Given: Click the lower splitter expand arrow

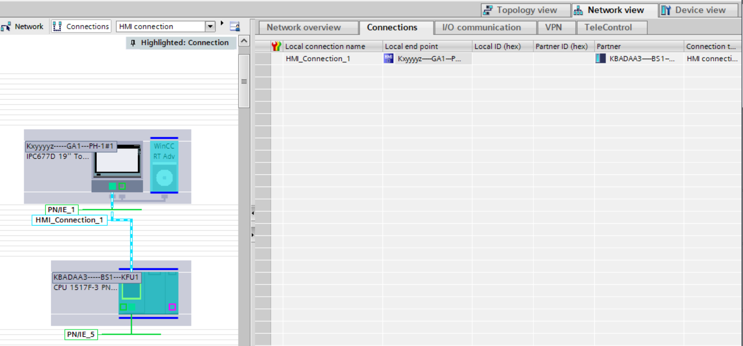Looking at the screenshot, I should (252, 235).
